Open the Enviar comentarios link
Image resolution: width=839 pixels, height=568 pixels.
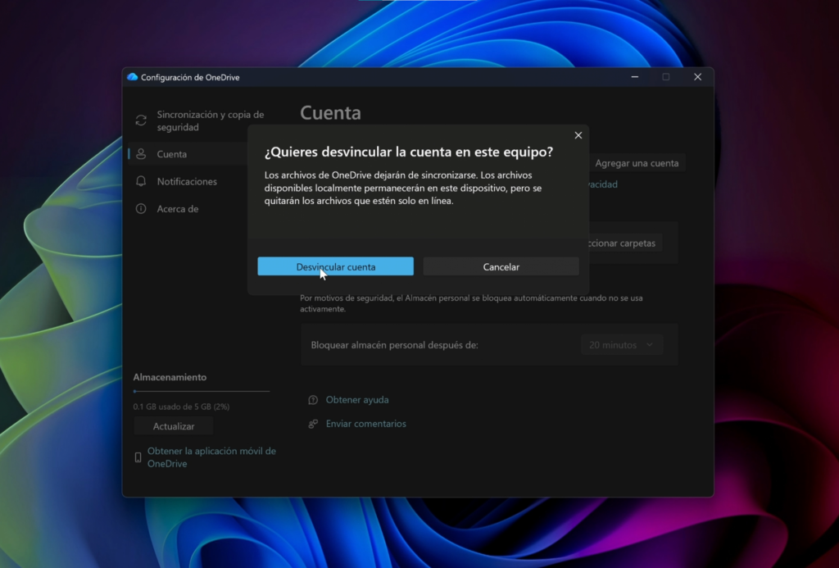coord(365,423)
